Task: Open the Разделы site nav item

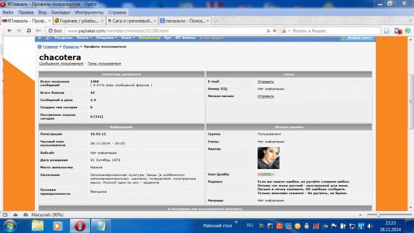Action: click(x=63, y=38)
